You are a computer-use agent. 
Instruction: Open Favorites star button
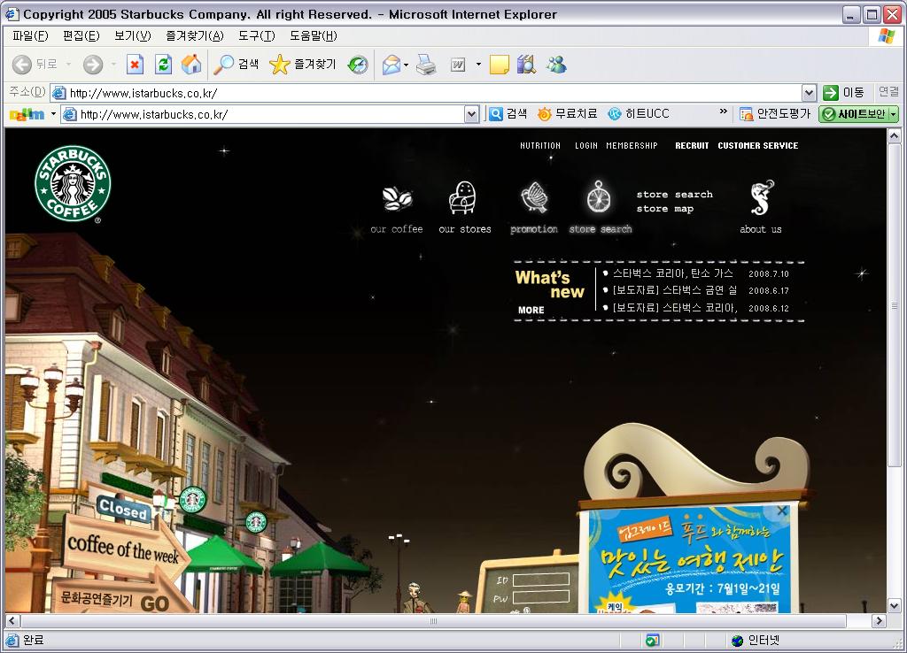point(303,64)
